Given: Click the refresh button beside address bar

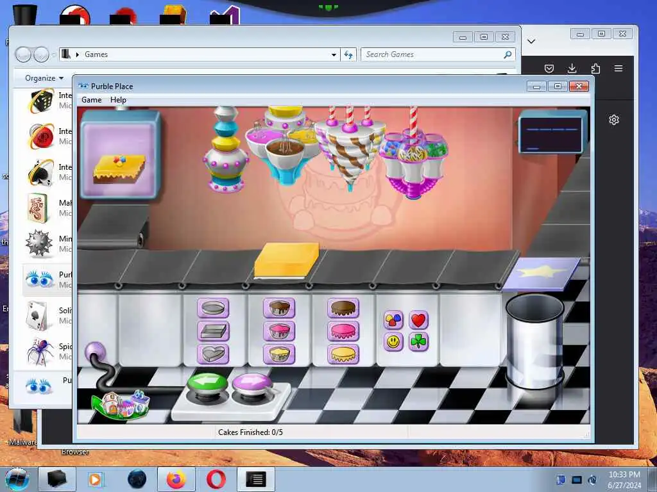Looking at the screenshot, I should pyautogui.click(x=348, y=54).
